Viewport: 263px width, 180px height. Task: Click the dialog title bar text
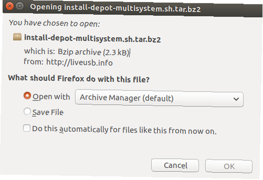(x=115, y=8)
